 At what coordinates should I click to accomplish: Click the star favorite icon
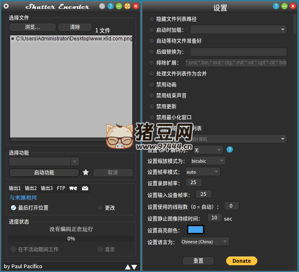[x=85, y=172]
